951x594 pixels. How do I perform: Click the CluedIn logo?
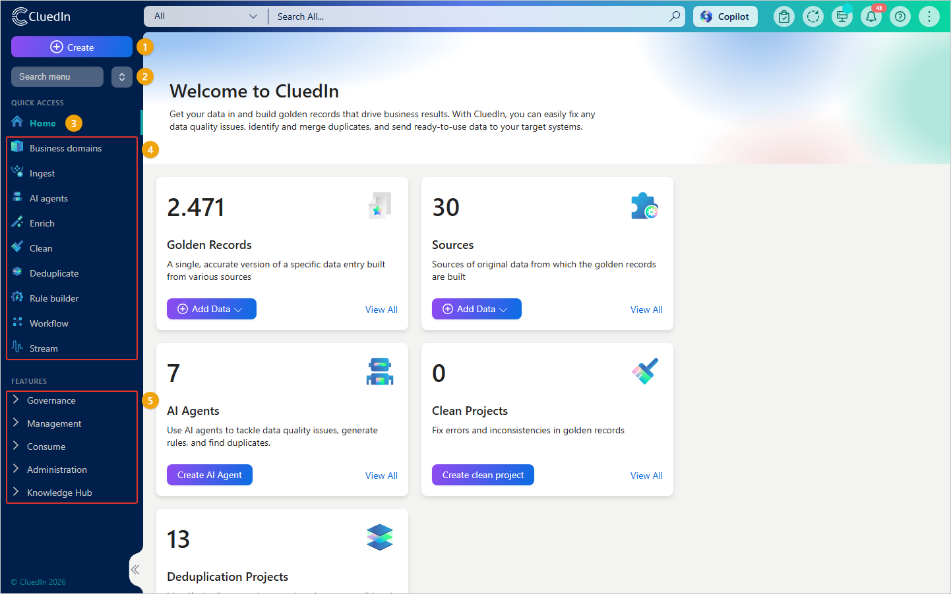[x=41, y=16]
